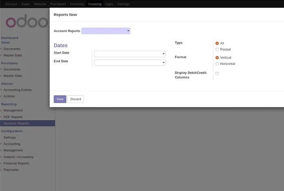Expand Master Data under Purchases section
The width and height of the screenshot is (284, 191).
point(13,76)
